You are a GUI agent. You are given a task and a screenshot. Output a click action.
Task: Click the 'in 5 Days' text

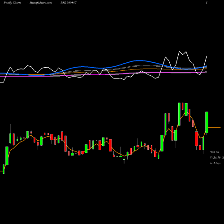[x=215, y=163]
